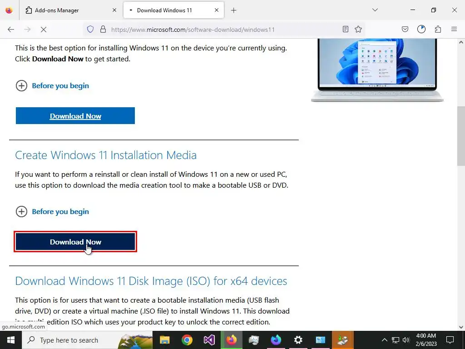Screen dimensions: 465x349
Task: View site security padlock info
Action: click(103, 30)
